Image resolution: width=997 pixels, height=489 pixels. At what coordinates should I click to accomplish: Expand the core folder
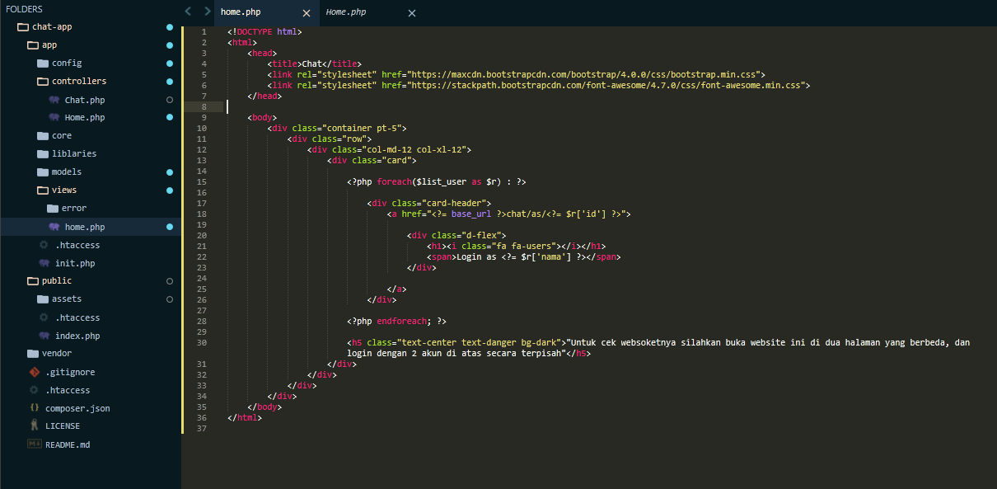[x=61, y=135]
